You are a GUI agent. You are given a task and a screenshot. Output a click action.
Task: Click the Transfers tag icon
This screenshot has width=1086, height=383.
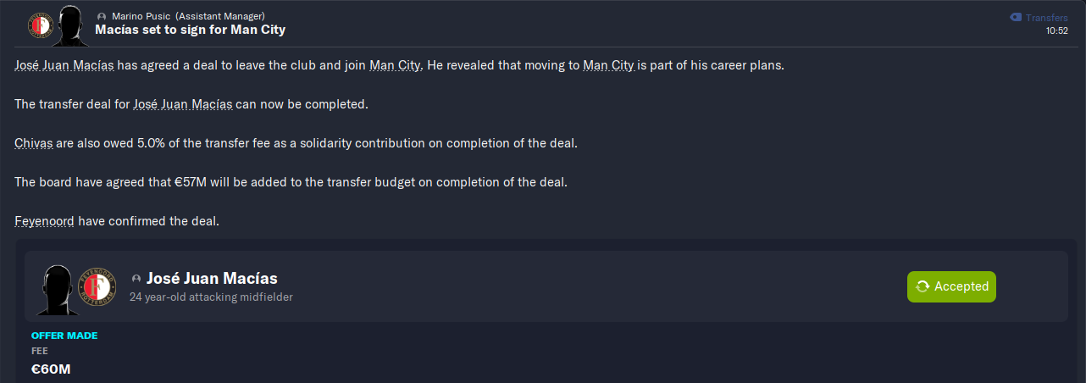pyautogui.click(x=1015, y=18)
